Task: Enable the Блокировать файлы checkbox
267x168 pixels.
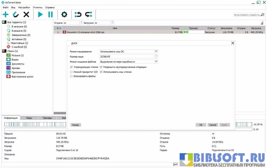Action: [71, 76]
